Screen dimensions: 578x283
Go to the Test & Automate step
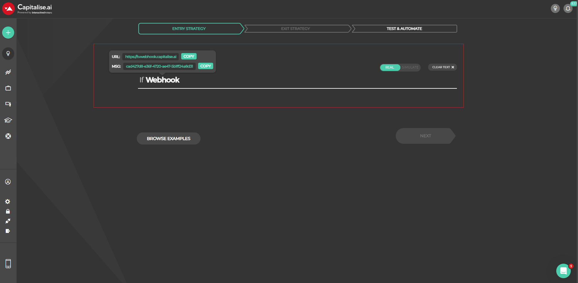(404, 29)
